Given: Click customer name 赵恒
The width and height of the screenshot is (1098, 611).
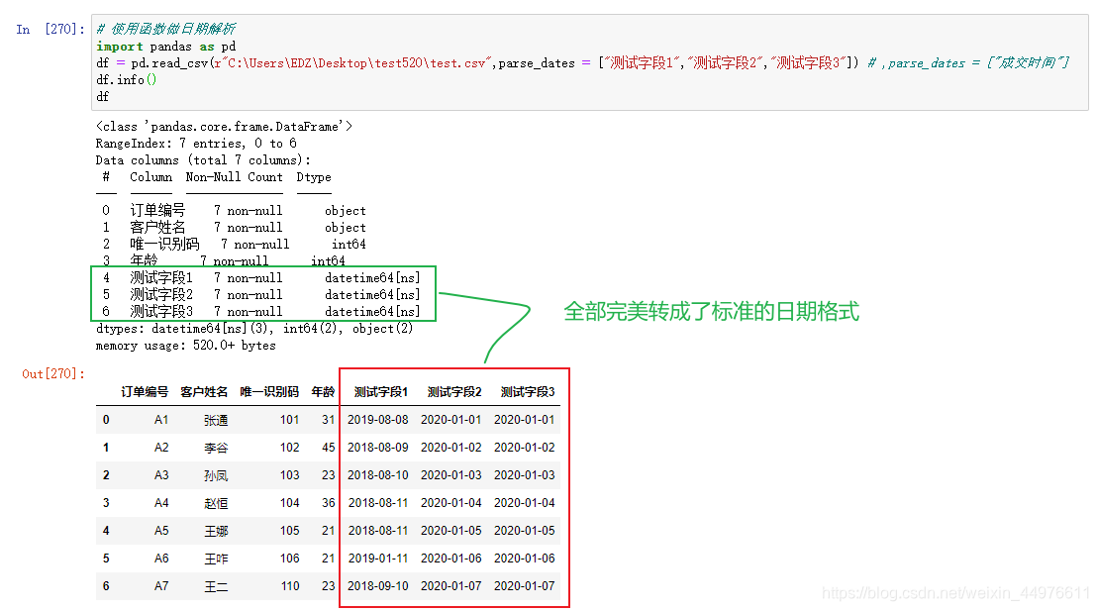Looking at the screenshot, I should click(x=216, y=502).
